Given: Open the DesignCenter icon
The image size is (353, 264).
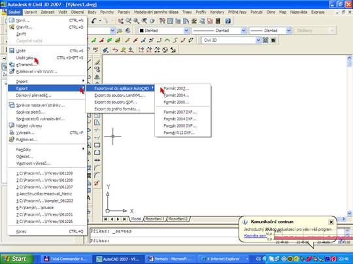Looking at the screenshot, I should point(170,21).
